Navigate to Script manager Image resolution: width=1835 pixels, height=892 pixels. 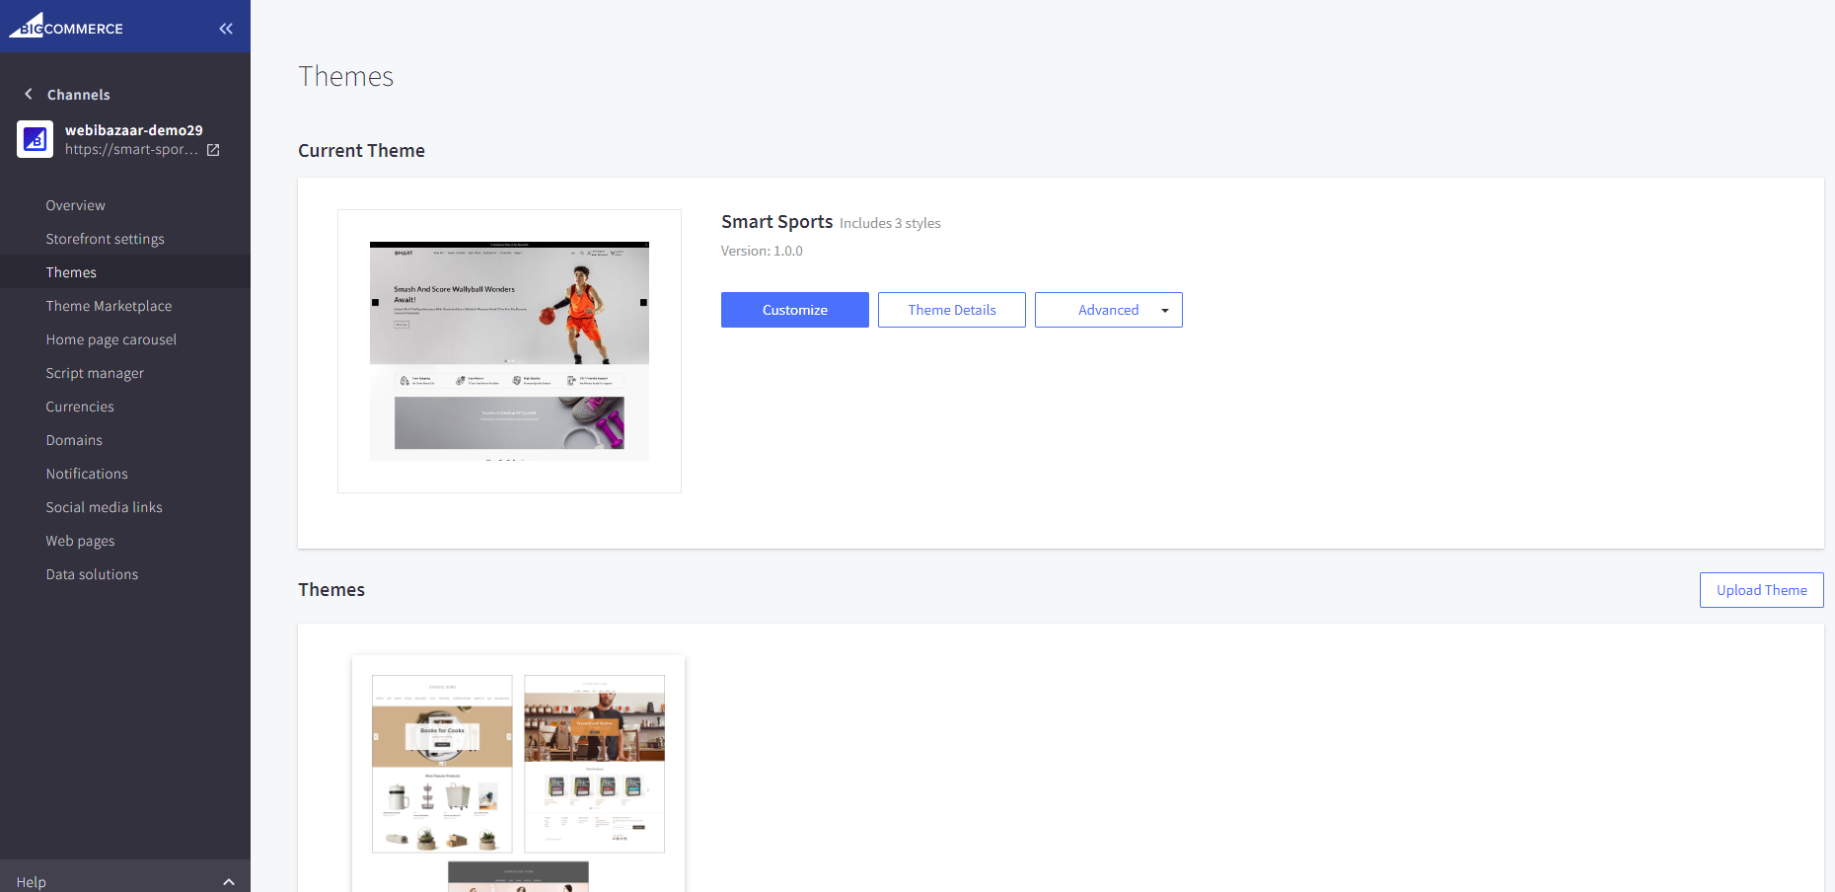click(x=95, y=373)
